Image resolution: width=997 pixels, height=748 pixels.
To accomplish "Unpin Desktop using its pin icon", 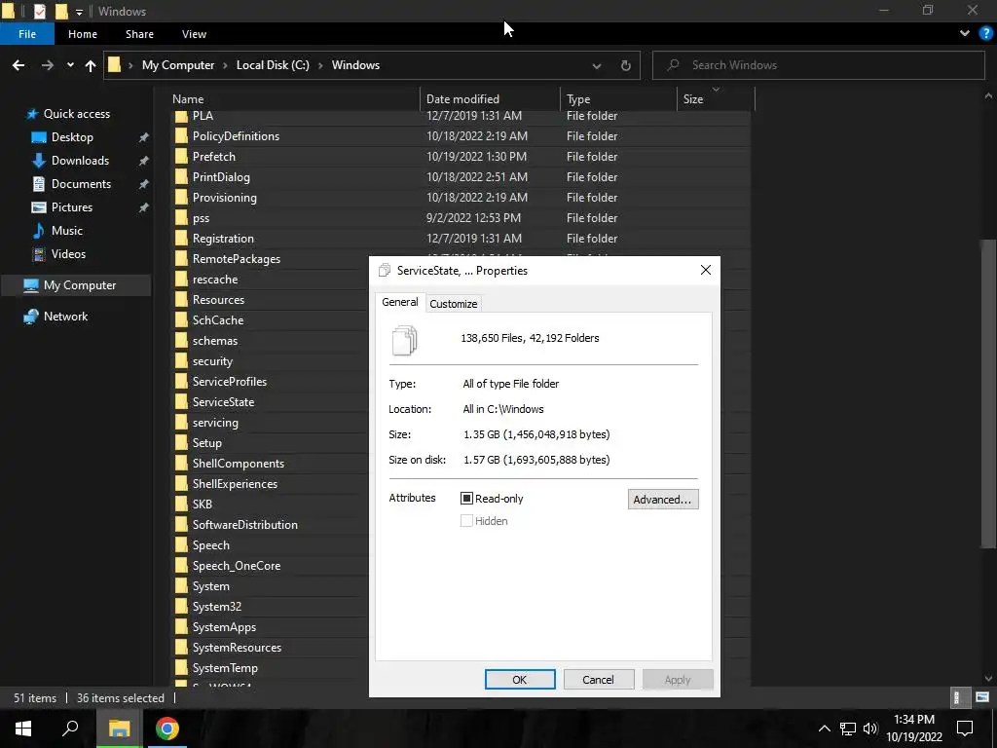I will [144, 137].
